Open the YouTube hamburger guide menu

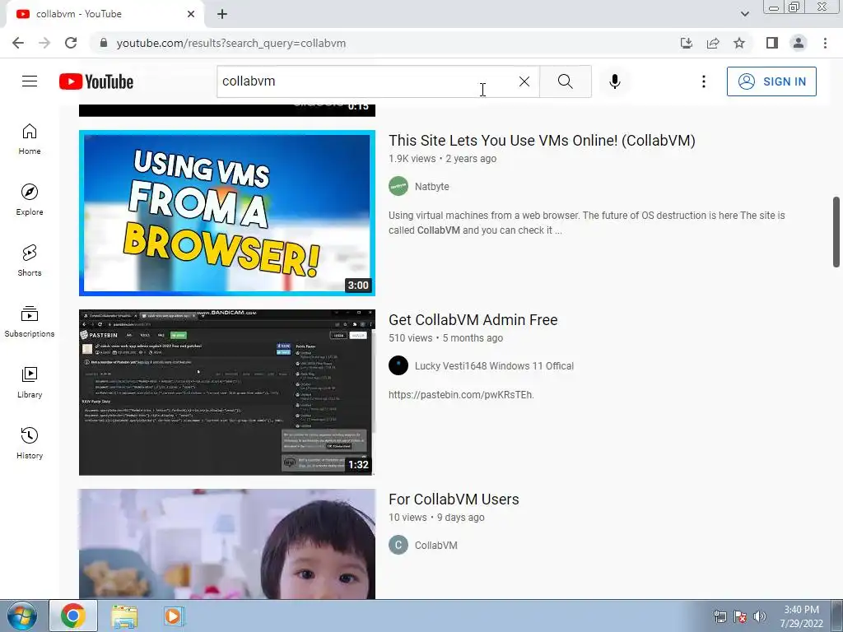coord(30,81)
